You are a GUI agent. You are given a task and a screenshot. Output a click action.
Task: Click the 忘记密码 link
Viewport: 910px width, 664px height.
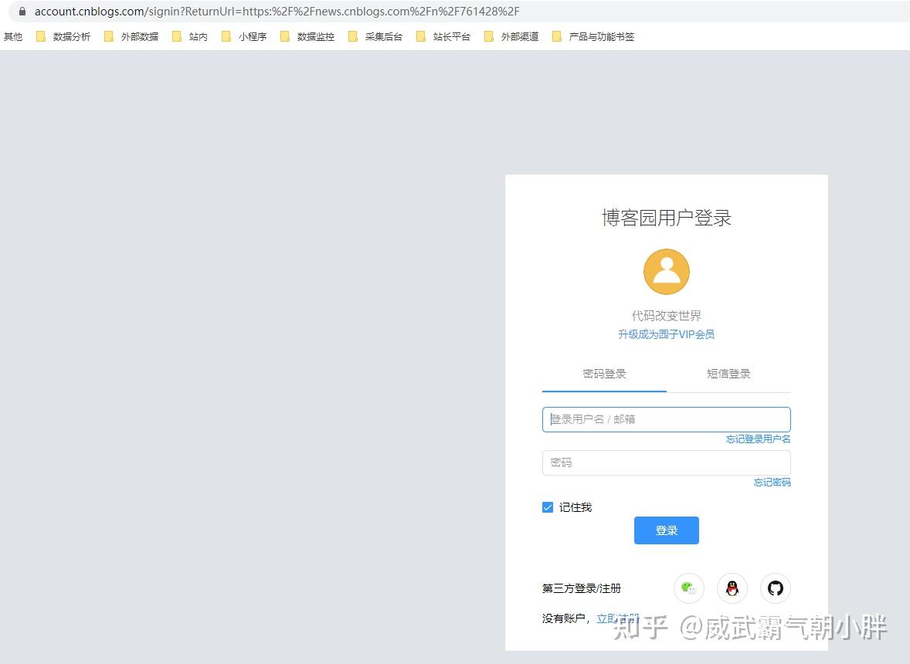772,483
